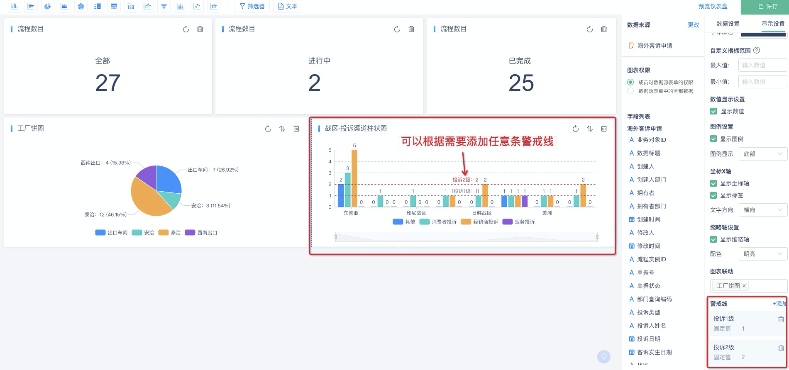The height and width of the screenshot is (370, 789).
Task: Add a radar chart widget
Action: coord(81,6)
